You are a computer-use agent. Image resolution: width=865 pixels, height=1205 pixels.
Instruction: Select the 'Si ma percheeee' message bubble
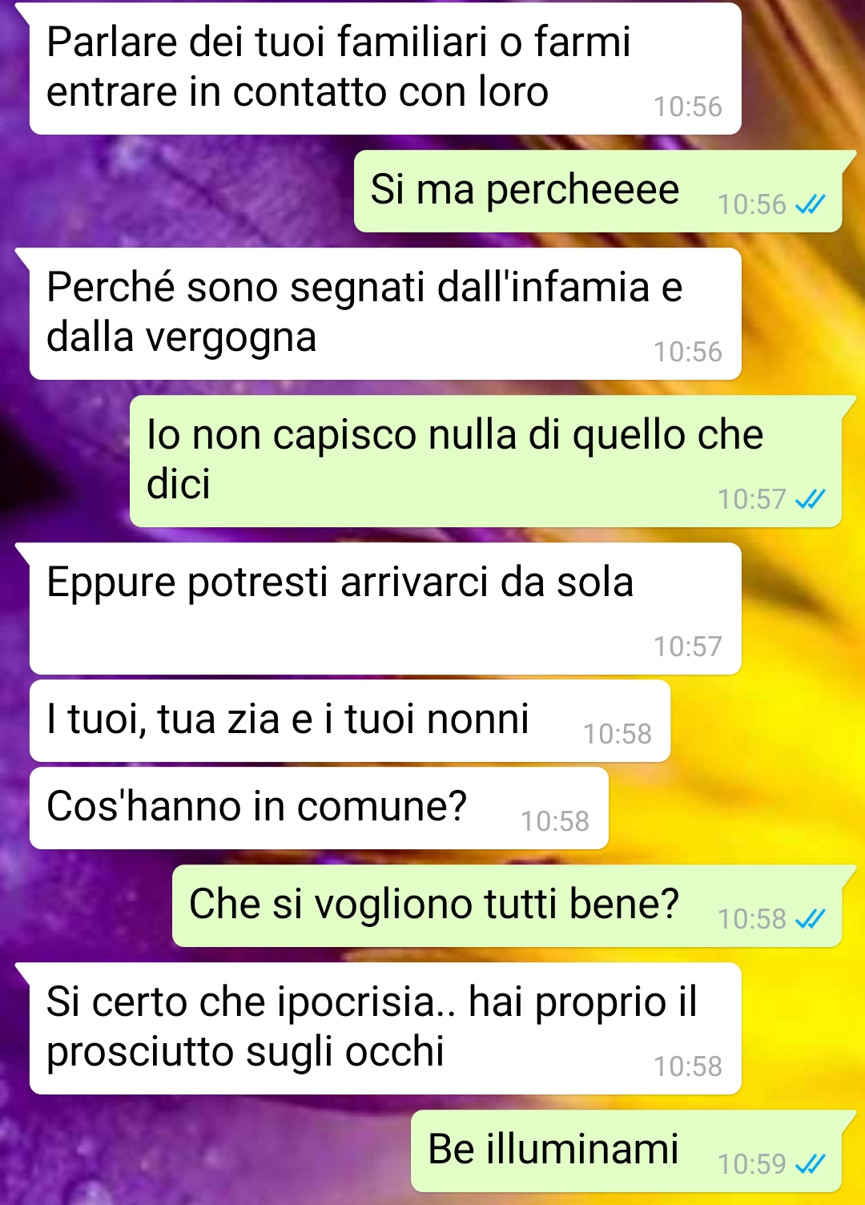pos(598,191)
